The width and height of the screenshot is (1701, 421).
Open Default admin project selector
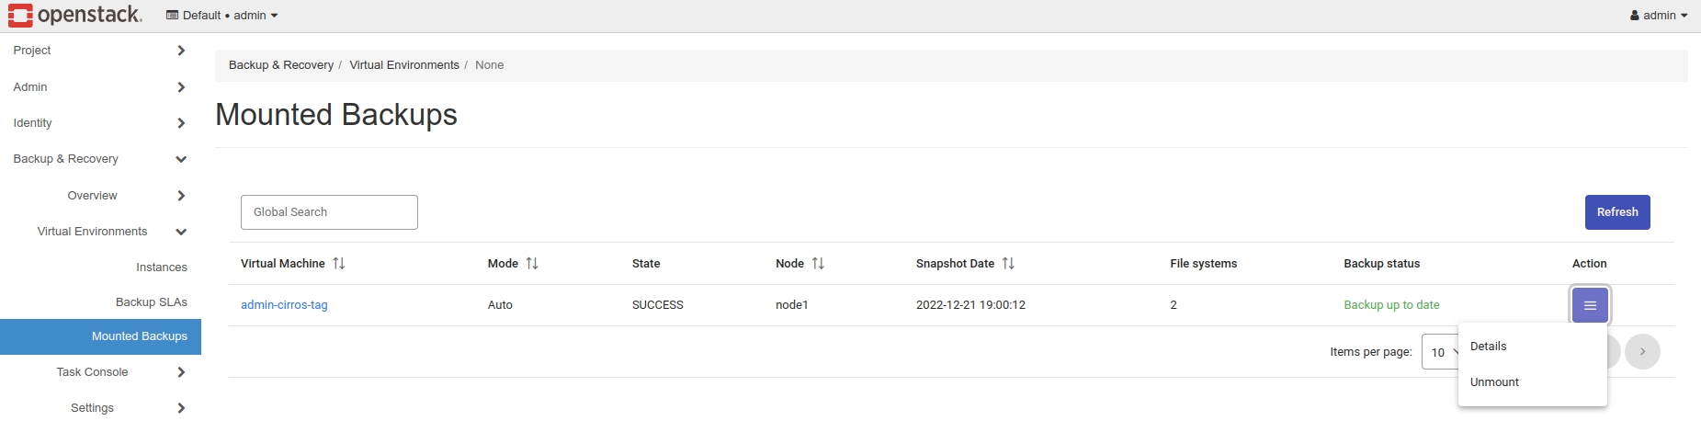point(222,16)
